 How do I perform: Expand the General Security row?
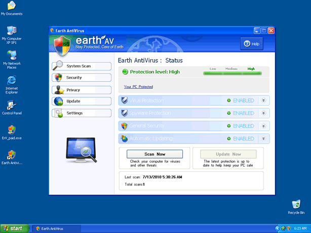[x=263, y=126]
